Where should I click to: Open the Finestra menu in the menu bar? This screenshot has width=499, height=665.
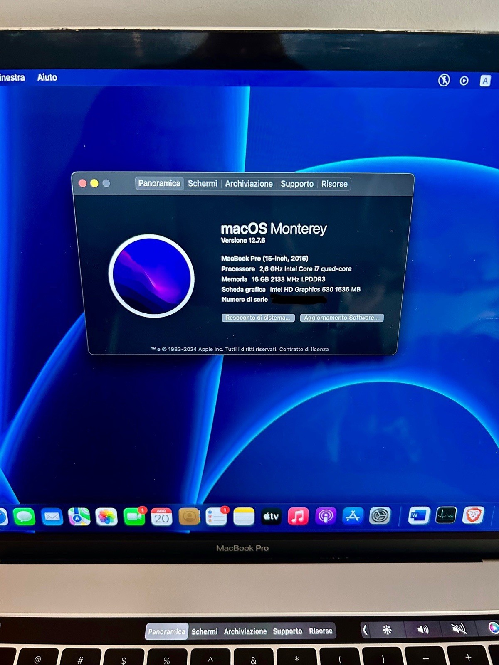[x=12, y=78]
